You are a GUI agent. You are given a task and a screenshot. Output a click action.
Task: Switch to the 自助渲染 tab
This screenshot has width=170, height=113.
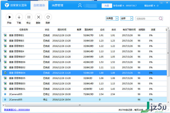click(39, 5)
